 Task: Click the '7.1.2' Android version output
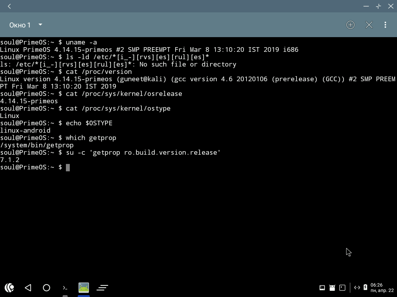click(10, 160)
